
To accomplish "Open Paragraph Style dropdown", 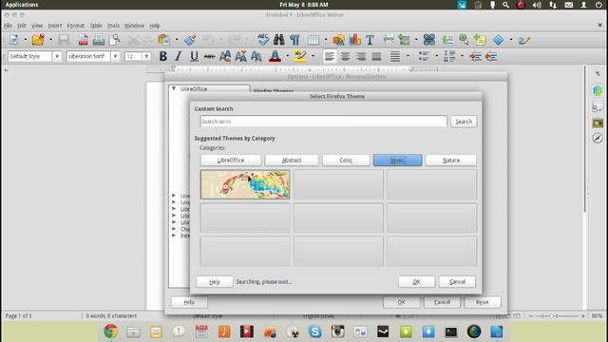I will tap(57, 56).
